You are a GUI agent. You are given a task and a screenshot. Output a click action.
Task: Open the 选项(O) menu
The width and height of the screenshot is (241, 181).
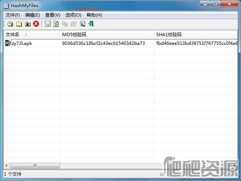tap(74, 15)
